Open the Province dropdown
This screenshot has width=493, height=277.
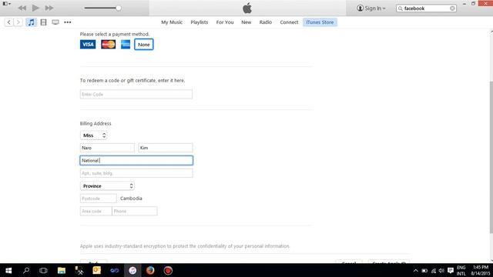tap(107, 186)
